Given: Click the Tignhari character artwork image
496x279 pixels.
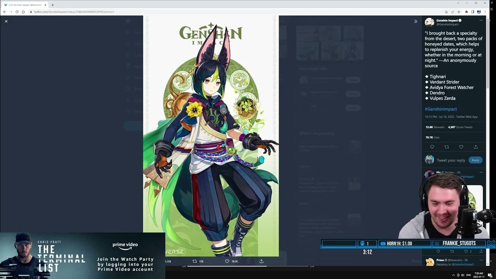Looking at the screenshot, I should pos(211,136).
